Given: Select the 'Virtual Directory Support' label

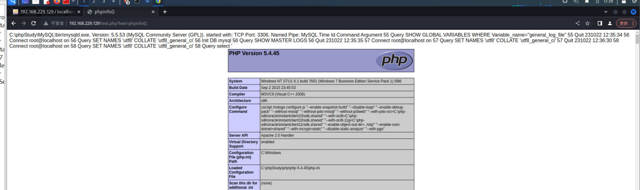Looking at the screenshot, I should pos(244,144).
